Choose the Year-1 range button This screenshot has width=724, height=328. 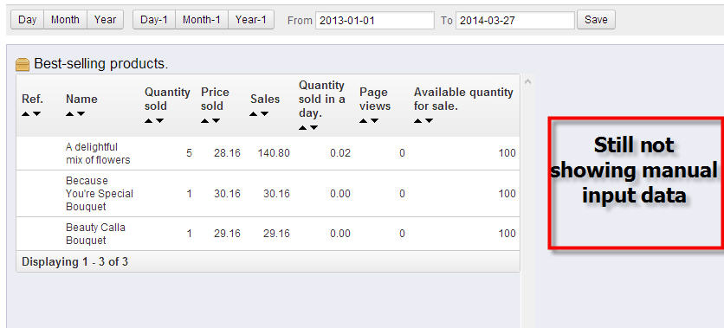click(251, 20)
